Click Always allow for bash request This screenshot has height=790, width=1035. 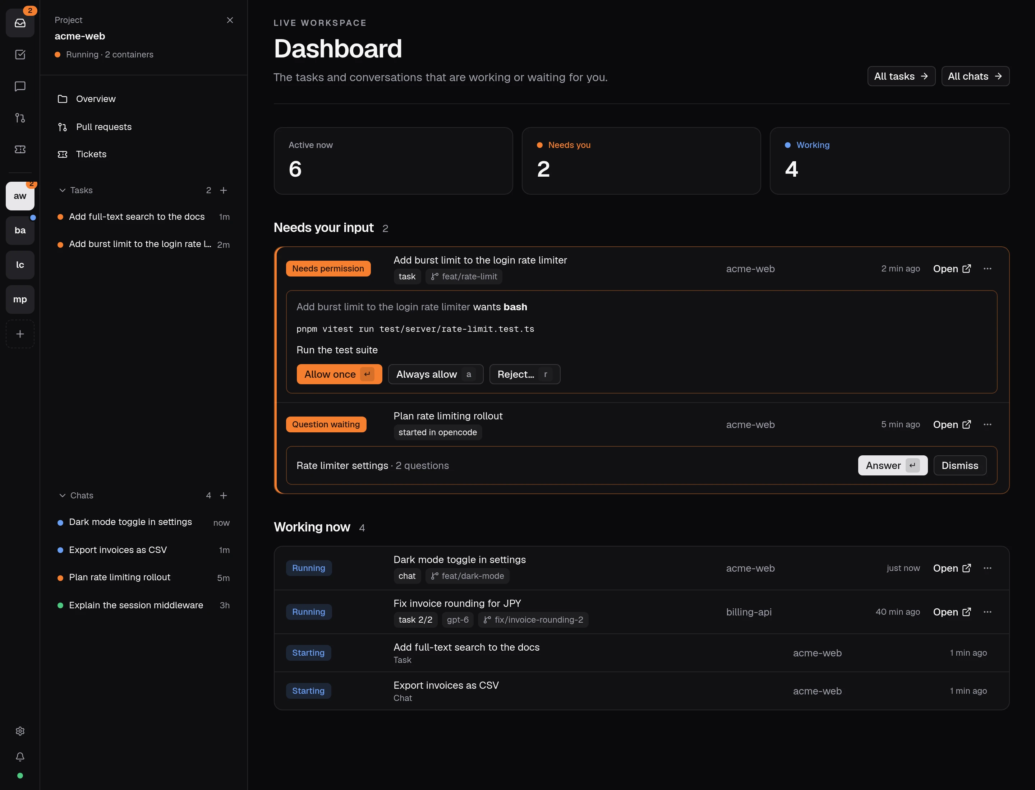[436, 374]
